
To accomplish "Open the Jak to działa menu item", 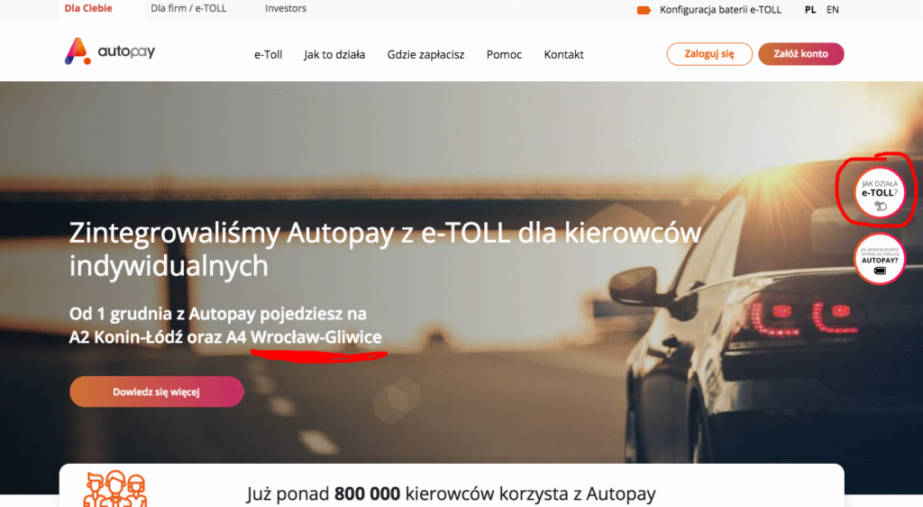I will (334, 54).
